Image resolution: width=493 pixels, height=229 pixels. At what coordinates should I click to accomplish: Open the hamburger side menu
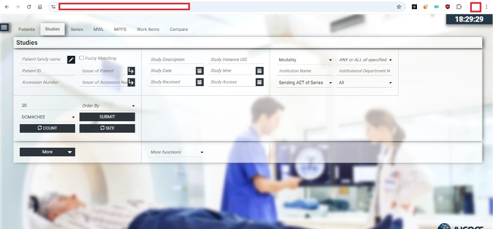coord(4,27)
